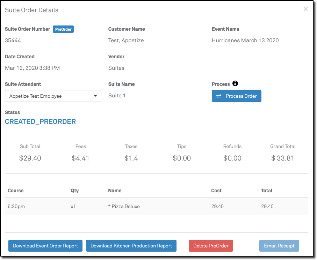The width and height of the screenshot is (317, 260).
Task: Click the 6:30pm course cell
Action: [x=16, y=206]
